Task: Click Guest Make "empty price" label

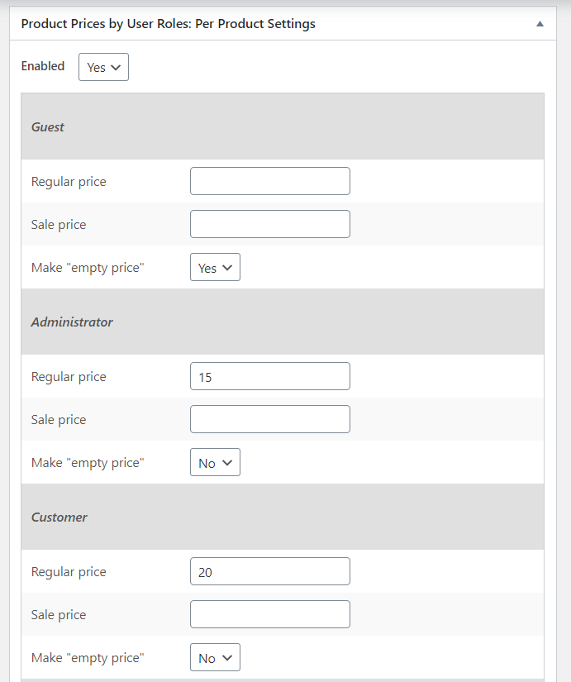Action: tap(88, 268)
